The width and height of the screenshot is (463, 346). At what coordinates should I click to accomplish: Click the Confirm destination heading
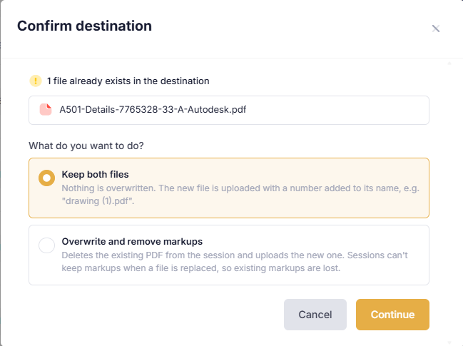click(84, 26)
